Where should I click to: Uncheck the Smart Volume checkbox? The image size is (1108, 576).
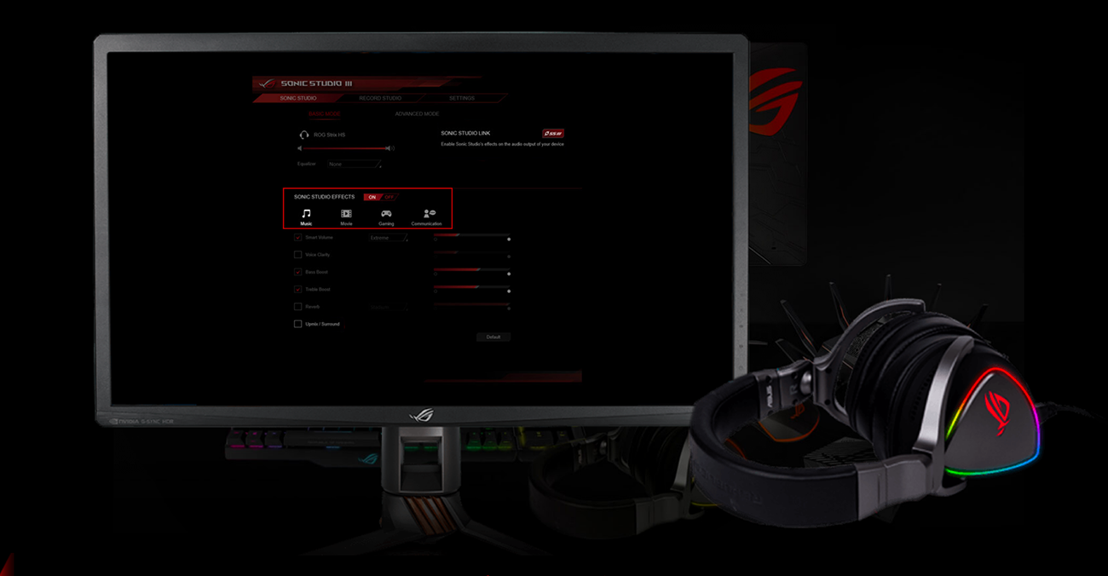[297, 238]
